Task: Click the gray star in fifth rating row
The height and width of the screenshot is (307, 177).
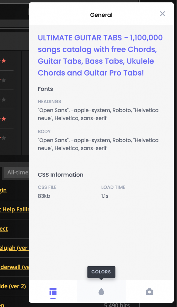Action: click(x=4, y=138)
